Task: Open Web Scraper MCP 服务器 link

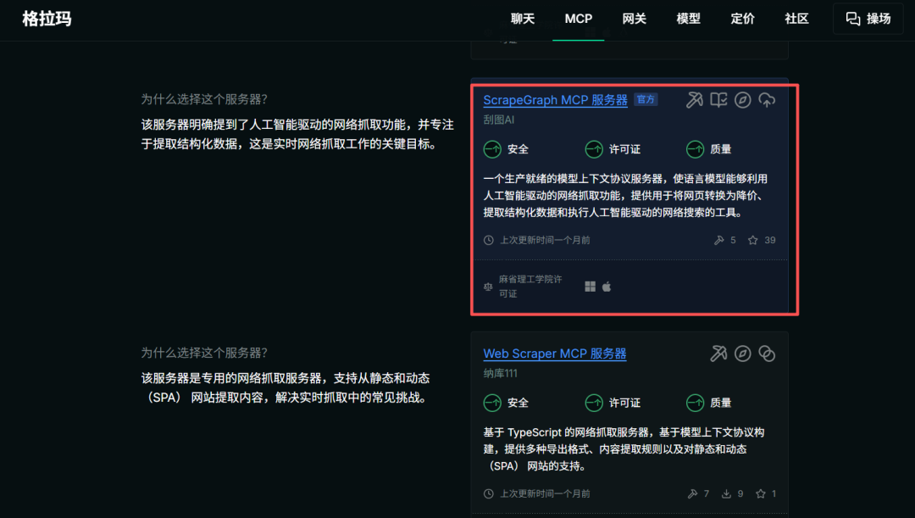Action: click(x=554, y=354)
